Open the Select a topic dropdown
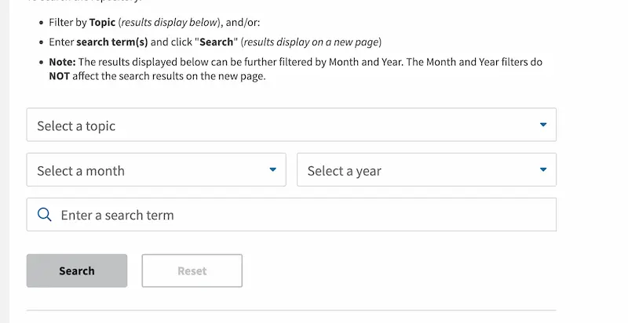 [291, 125]
